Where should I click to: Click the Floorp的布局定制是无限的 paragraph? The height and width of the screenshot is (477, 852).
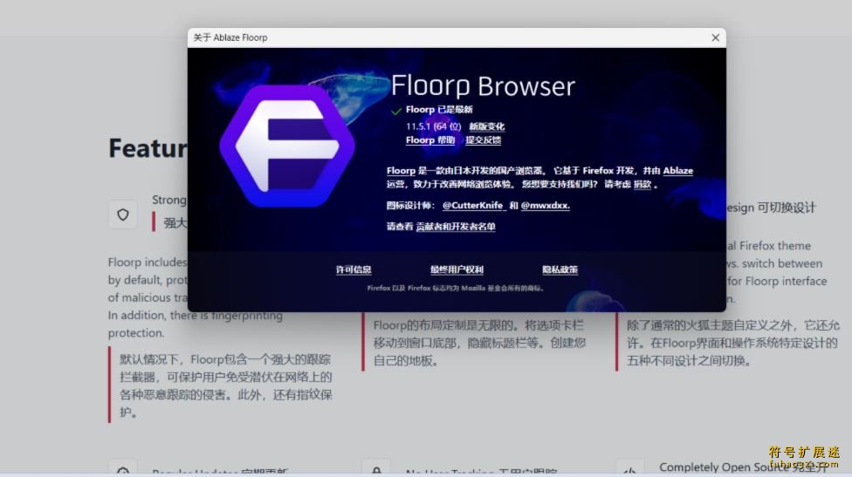pyautogui.click(x=480, y=343)
